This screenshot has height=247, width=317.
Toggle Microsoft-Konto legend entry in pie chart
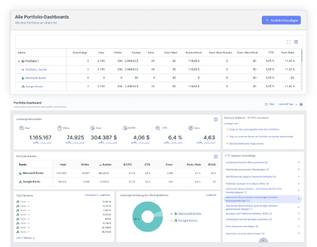(188, 214)
